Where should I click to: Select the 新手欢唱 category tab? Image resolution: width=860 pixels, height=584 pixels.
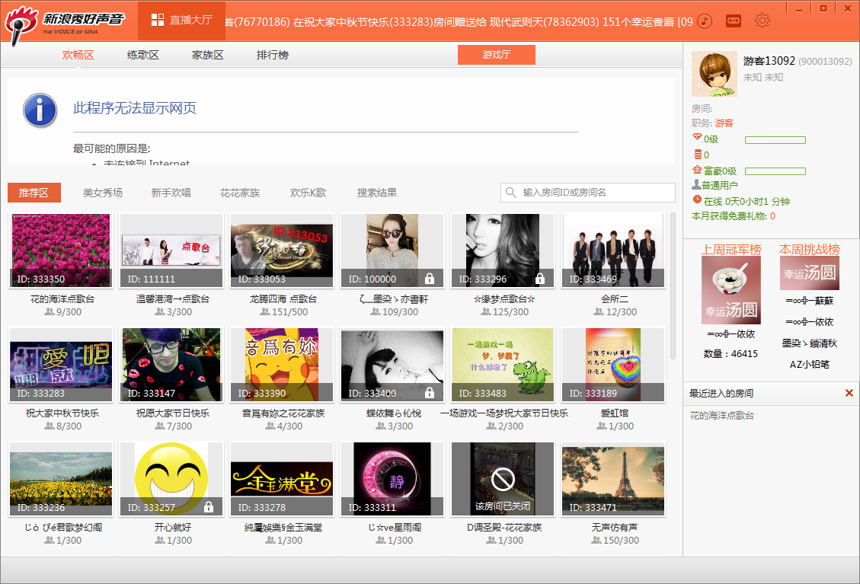[171, 193]
